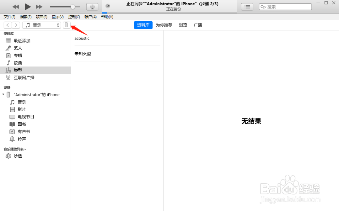Click the sync status title text
This screenshot has height=211, width=339.
click(x=172, y=4)
